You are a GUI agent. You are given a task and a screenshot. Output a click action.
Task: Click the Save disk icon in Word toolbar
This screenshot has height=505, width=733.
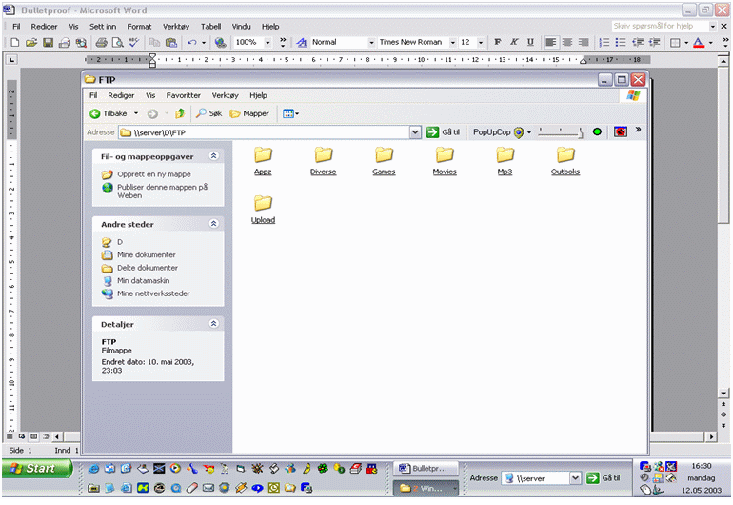click(48, 43)
